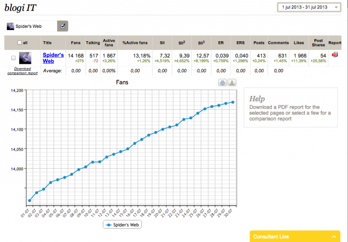Click SII² value 9,39

(x=184, y=56)
